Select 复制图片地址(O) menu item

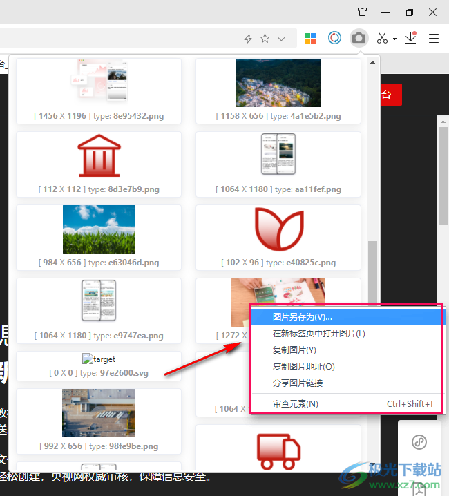click(347, 367)
